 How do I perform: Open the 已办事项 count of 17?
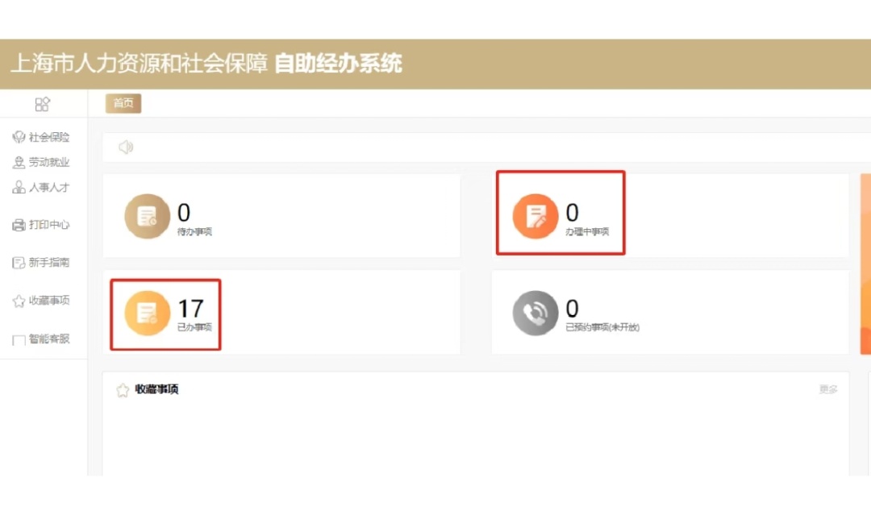(x=191, y=309)
